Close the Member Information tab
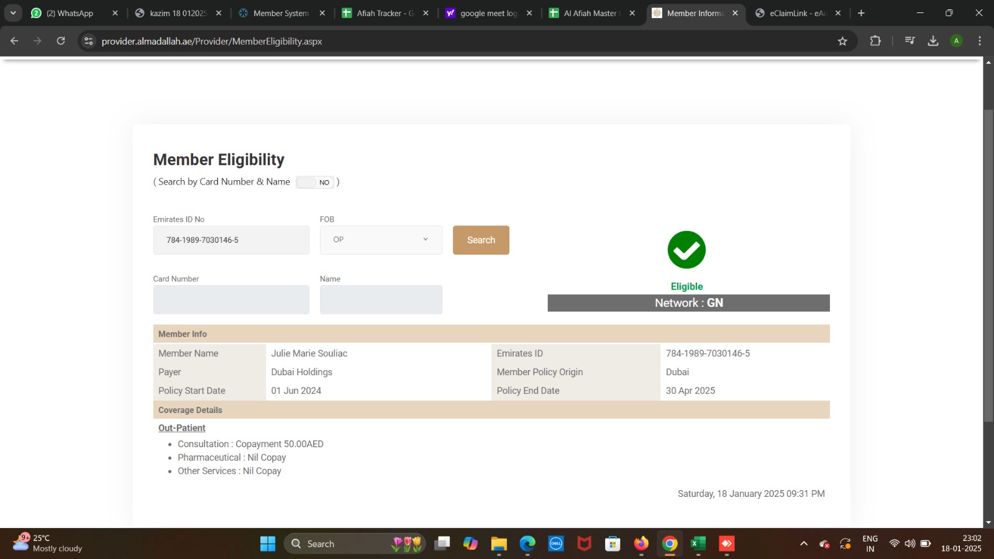994x559 pixels. [x=735, y=13]
